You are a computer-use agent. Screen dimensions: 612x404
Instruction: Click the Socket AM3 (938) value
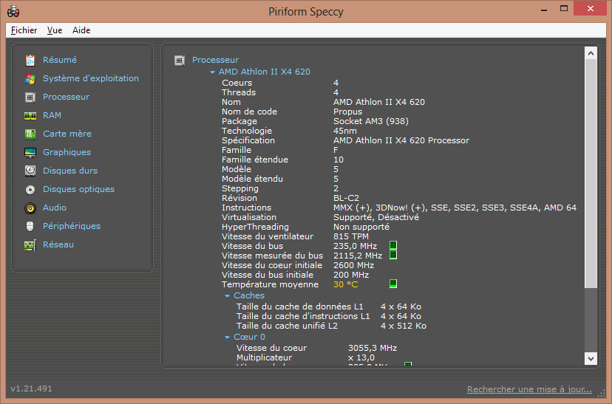371,121
